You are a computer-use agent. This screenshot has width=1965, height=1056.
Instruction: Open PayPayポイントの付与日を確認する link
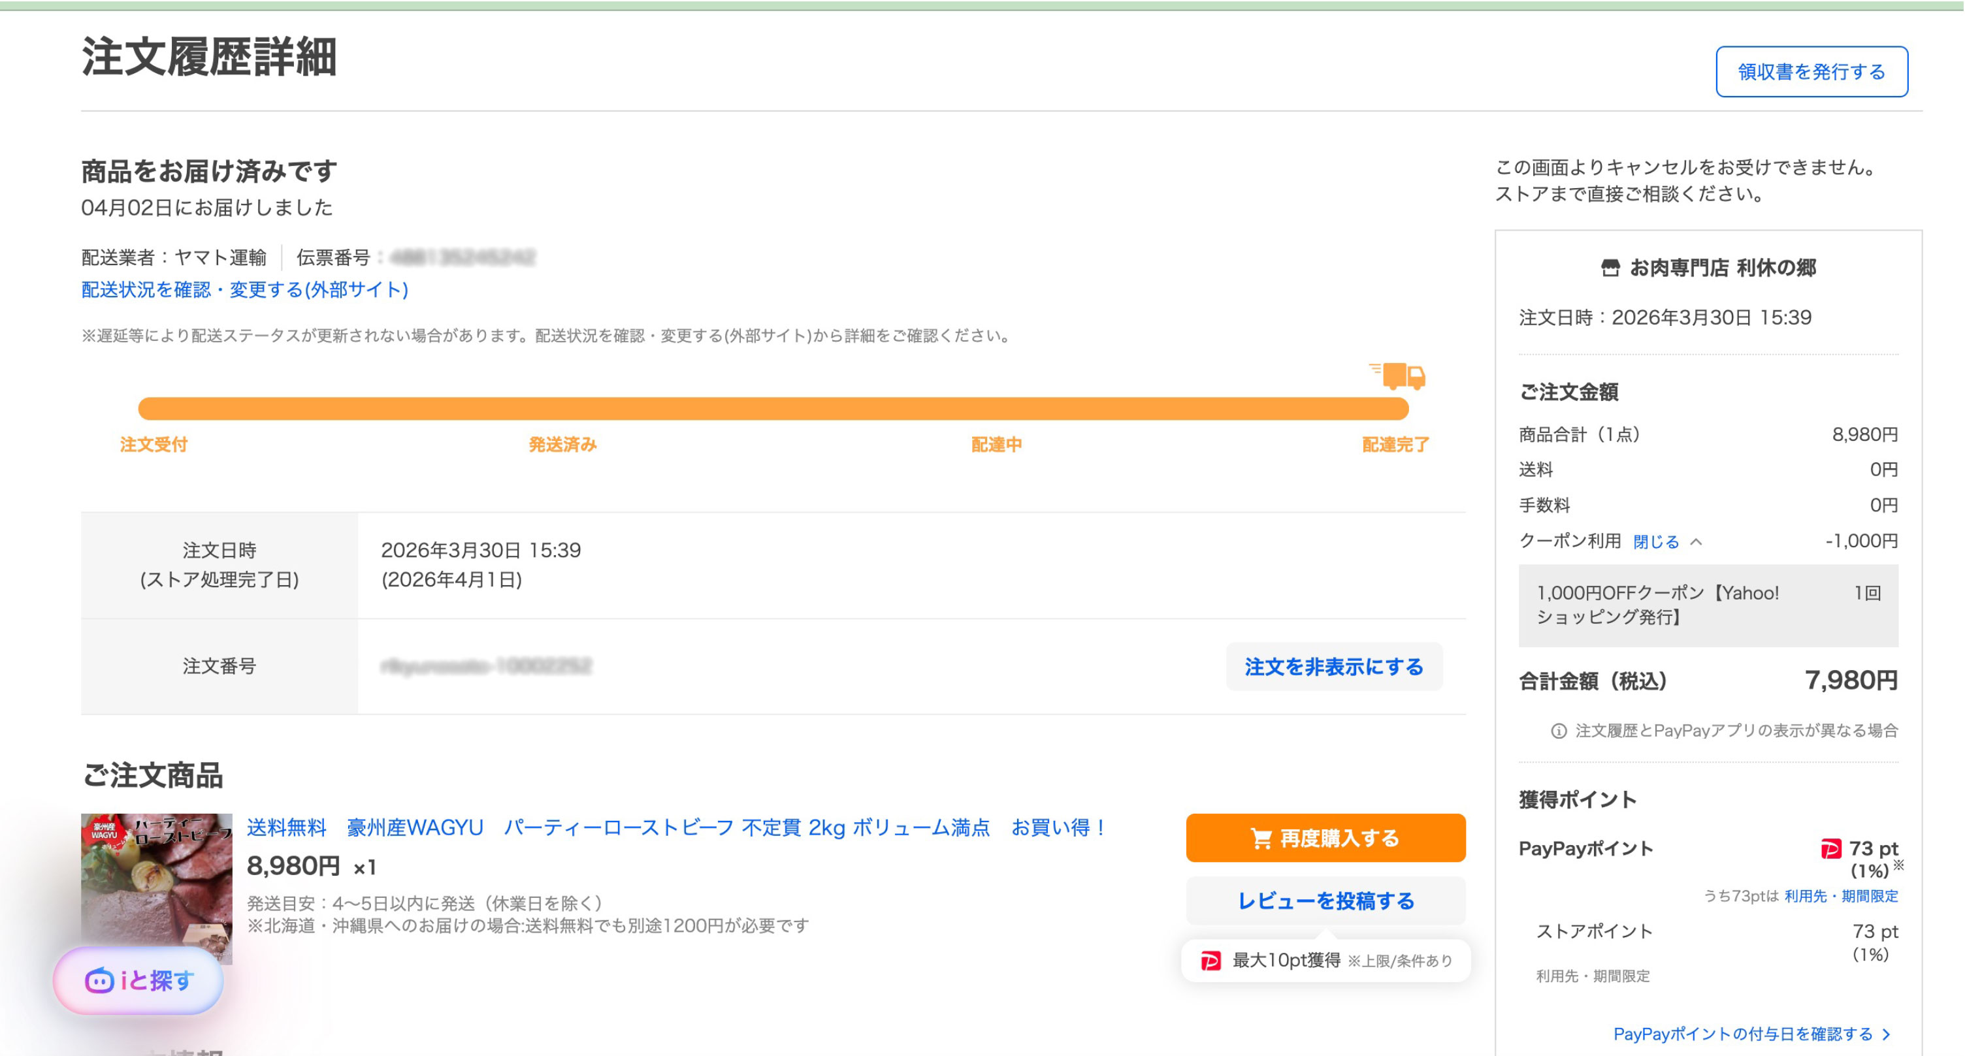click(x=1743, y=1034)
